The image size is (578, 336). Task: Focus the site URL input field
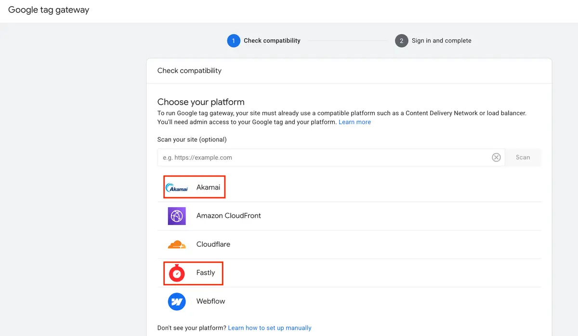coord(331,158)
